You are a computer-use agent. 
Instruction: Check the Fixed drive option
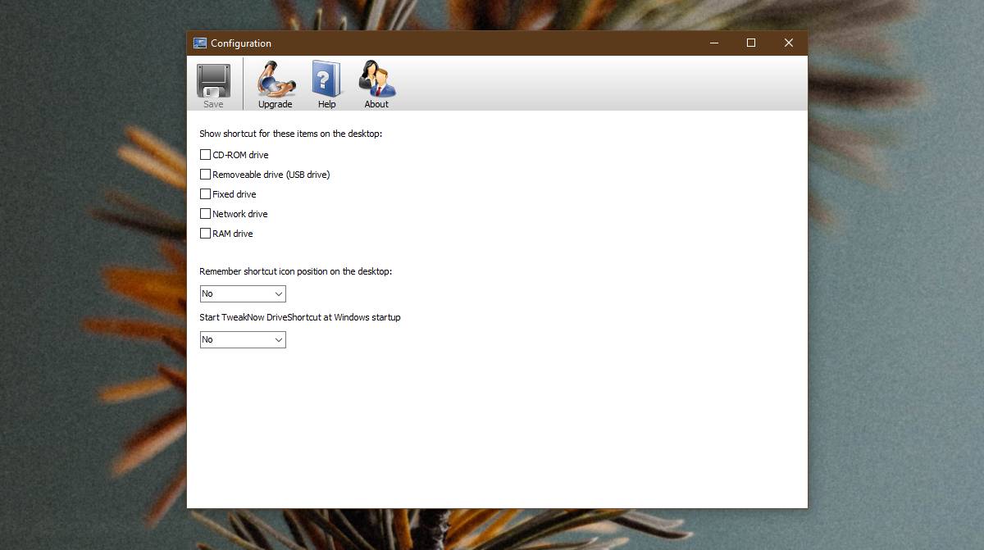click(x=205, y=193)
